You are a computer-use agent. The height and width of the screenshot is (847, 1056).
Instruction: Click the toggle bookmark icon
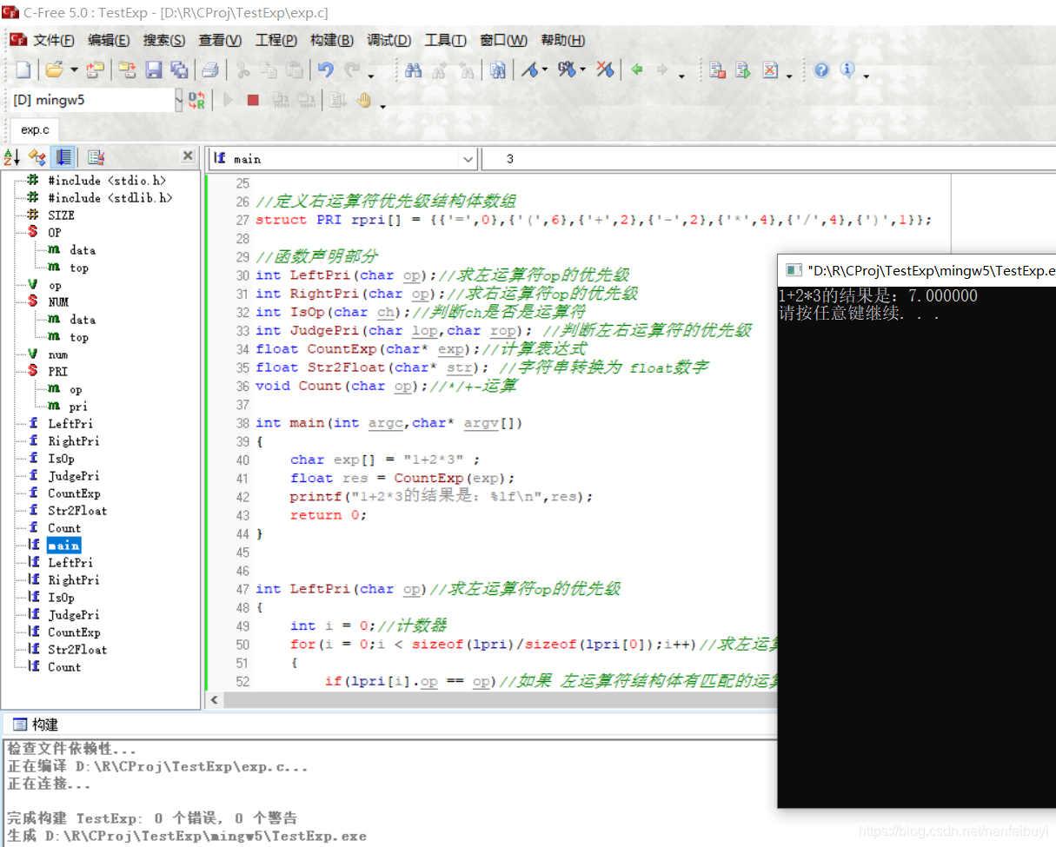pos(529,70)
